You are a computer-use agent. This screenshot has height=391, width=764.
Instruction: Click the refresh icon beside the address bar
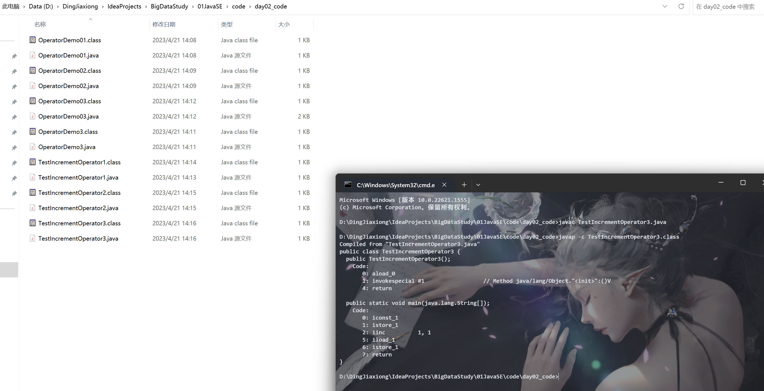point(681,6)
